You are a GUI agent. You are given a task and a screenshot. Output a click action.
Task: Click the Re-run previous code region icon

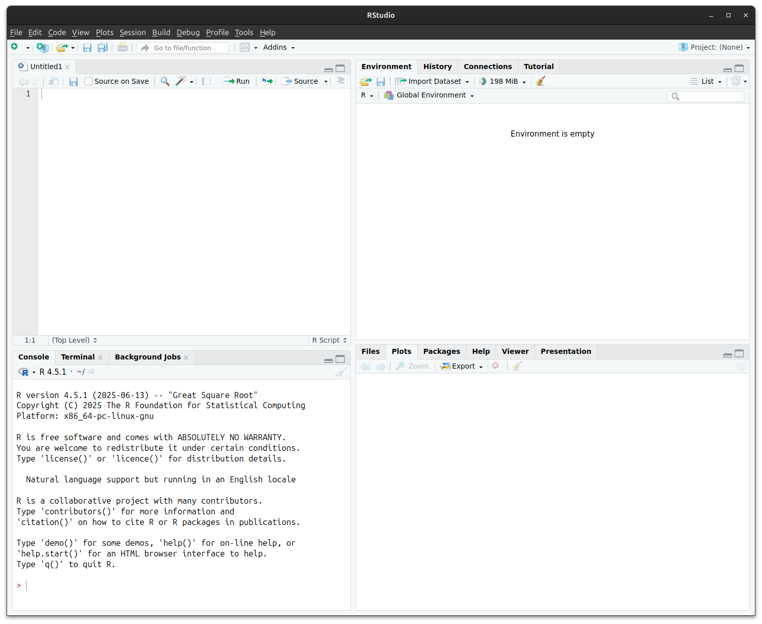pyautogui.click(x=267, y=81)
